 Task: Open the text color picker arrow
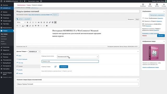(25, 26)
